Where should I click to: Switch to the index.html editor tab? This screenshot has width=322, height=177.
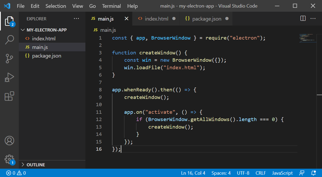pos(156,19)
